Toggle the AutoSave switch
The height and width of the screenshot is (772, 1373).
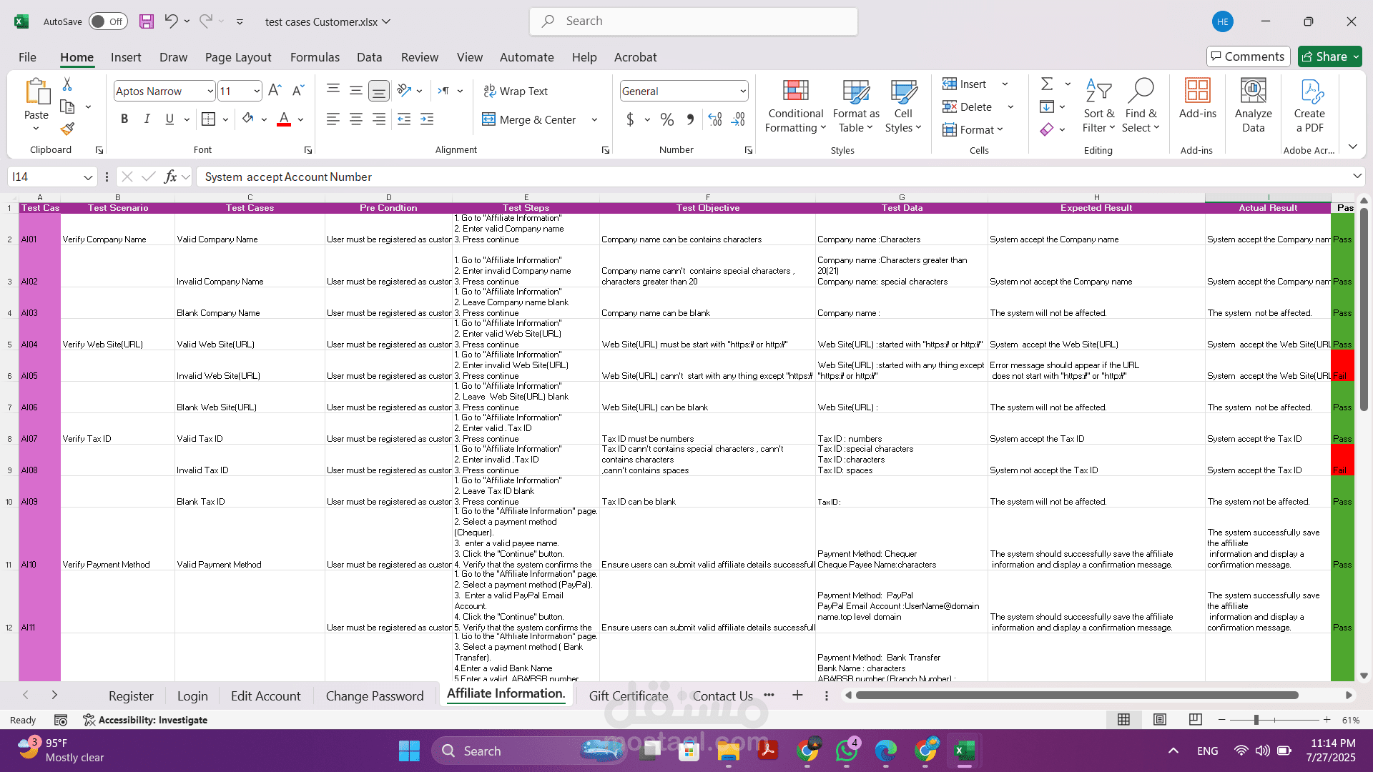tap(108, 21)
